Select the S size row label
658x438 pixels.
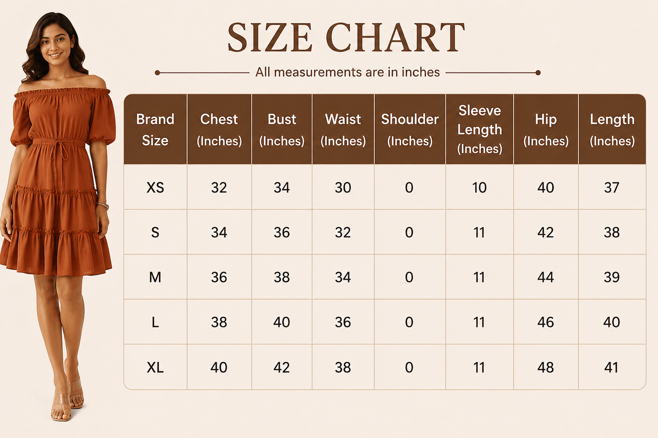click(x=155, y=232)
